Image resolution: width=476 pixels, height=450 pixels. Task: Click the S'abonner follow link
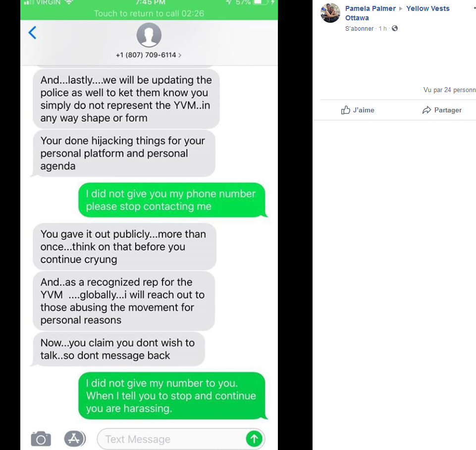click(359, 29)
